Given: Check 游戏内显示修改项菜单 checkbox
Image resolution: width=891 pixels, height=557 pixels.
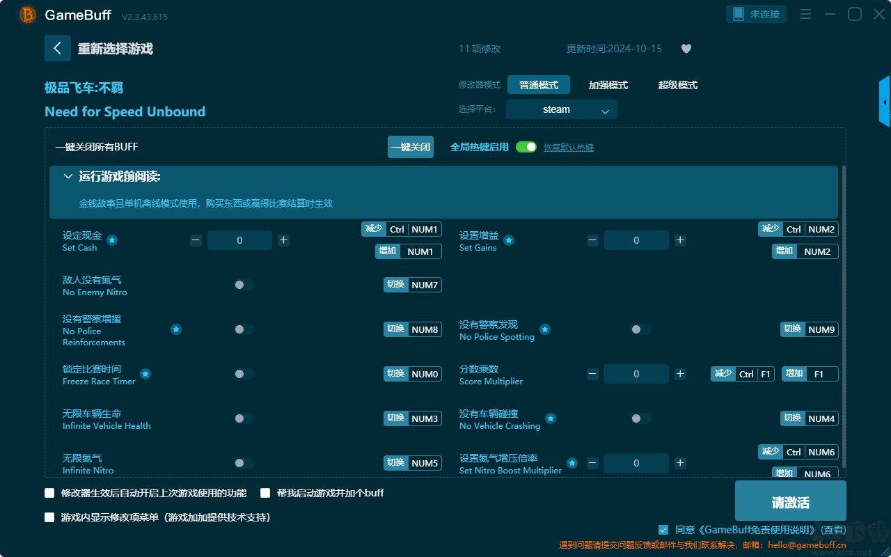Looking at the screenshot, I should coord(49,517).
